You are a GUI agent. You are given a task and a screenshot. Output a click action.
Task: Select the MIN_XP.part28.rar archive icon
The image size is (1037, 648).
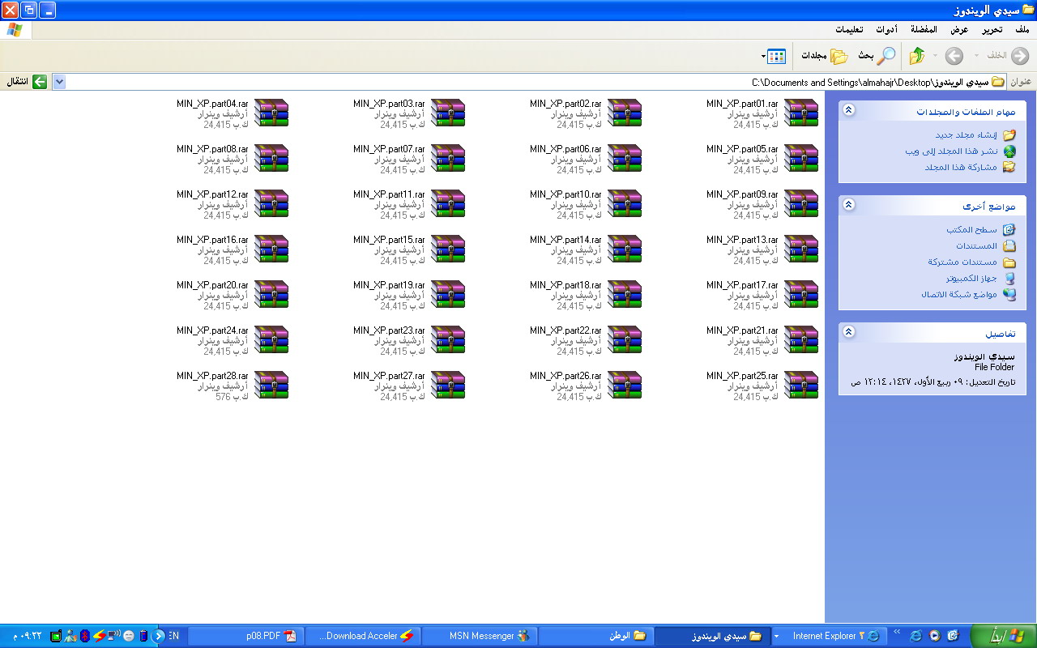pyautogui.click(x=271, y=386)
